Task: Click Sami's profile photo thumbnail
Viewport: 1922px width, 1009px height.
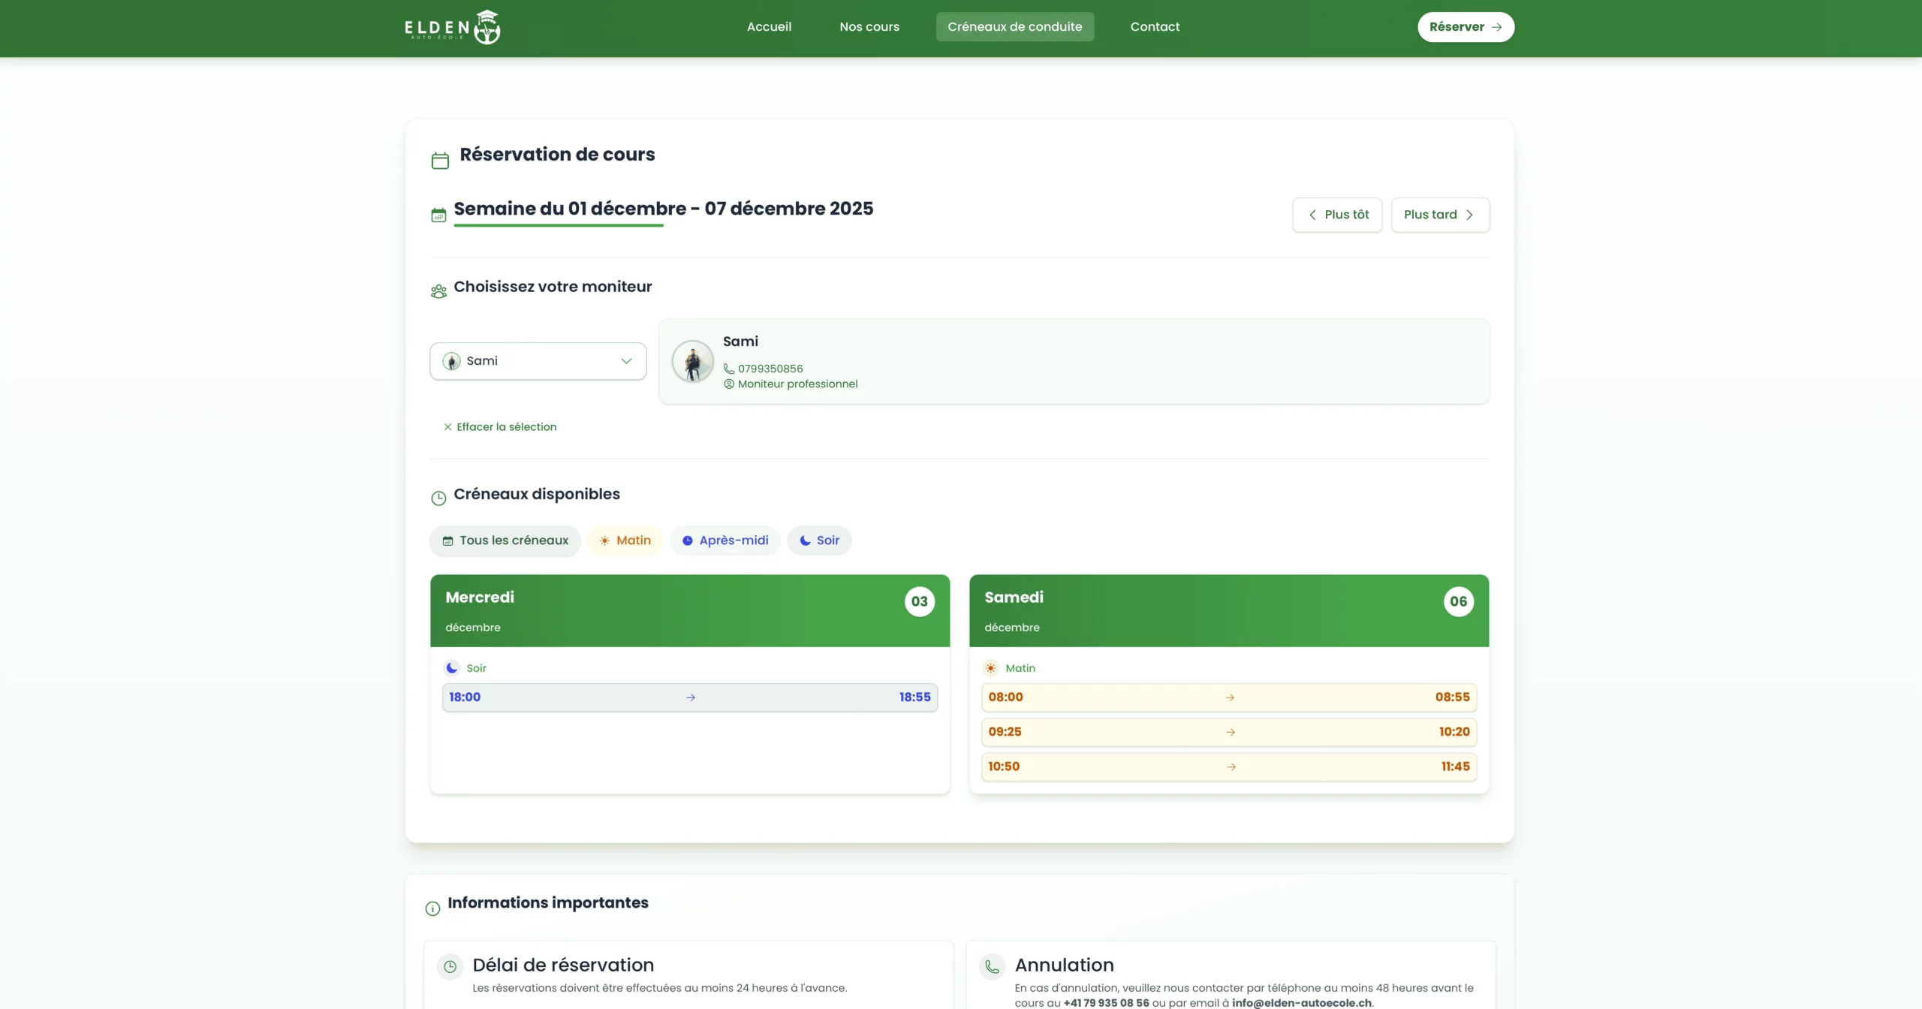Action: [x=692, y=361]
